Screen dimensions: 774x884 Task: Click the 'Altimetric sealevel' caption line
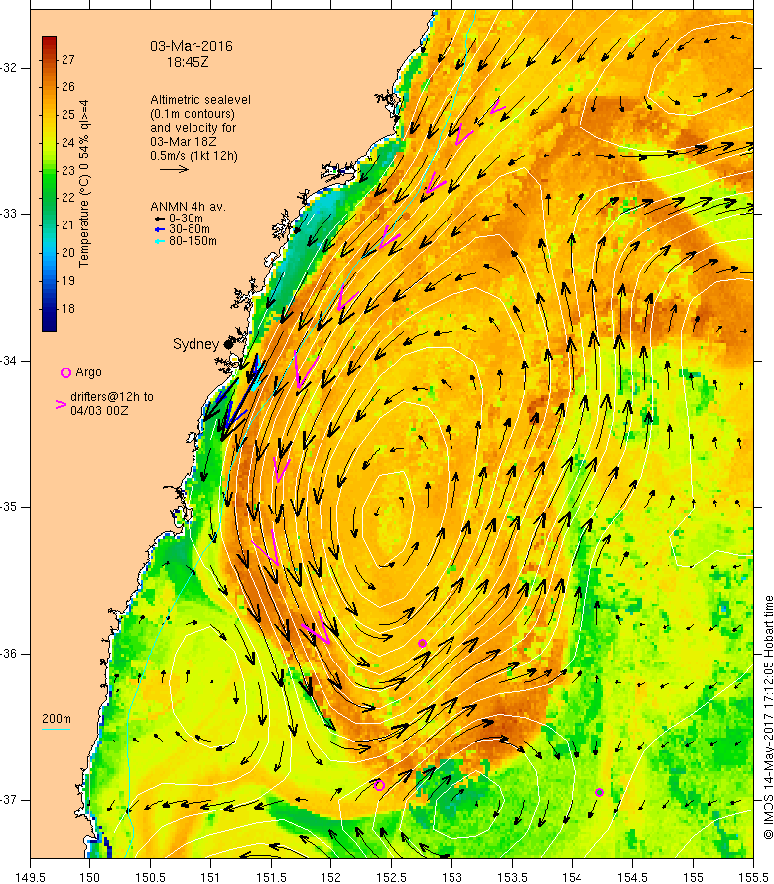pos(200,100)
